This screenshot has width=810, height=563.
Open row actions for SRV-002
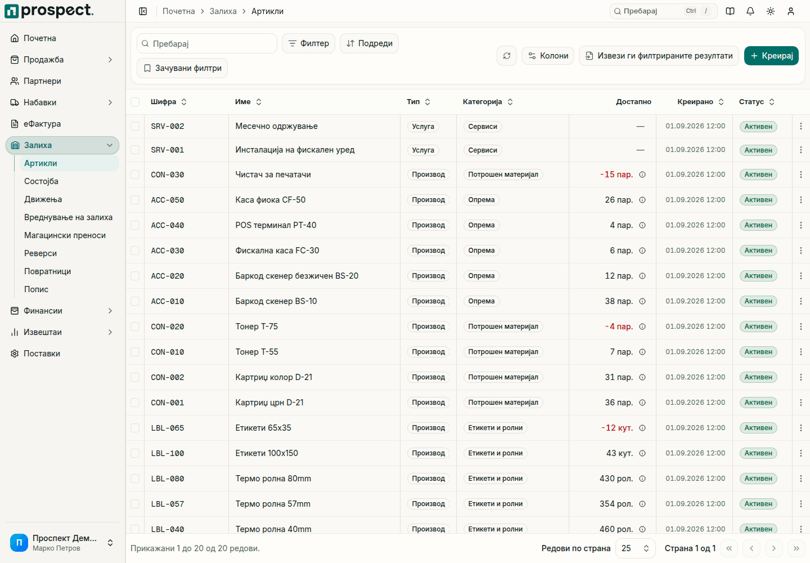[x=801, y=126]
